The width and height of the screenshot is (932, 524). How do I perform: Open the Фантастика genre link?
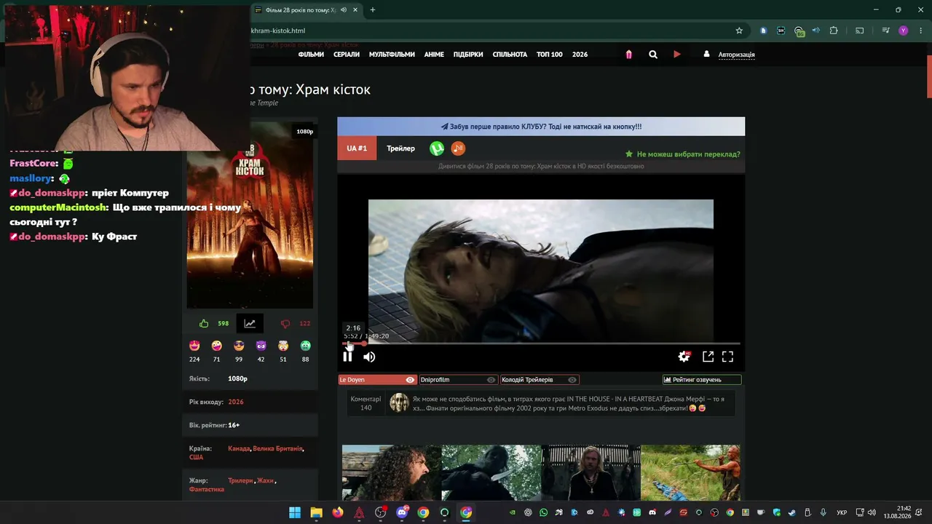(x=207, y=489)
